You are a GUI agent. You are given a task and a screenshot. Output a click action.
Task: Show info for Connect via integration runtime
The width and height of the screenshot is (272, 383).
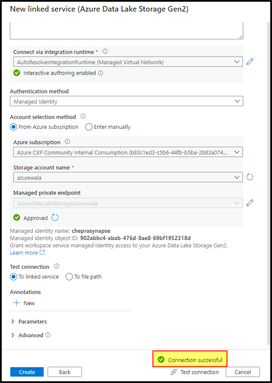105,51
